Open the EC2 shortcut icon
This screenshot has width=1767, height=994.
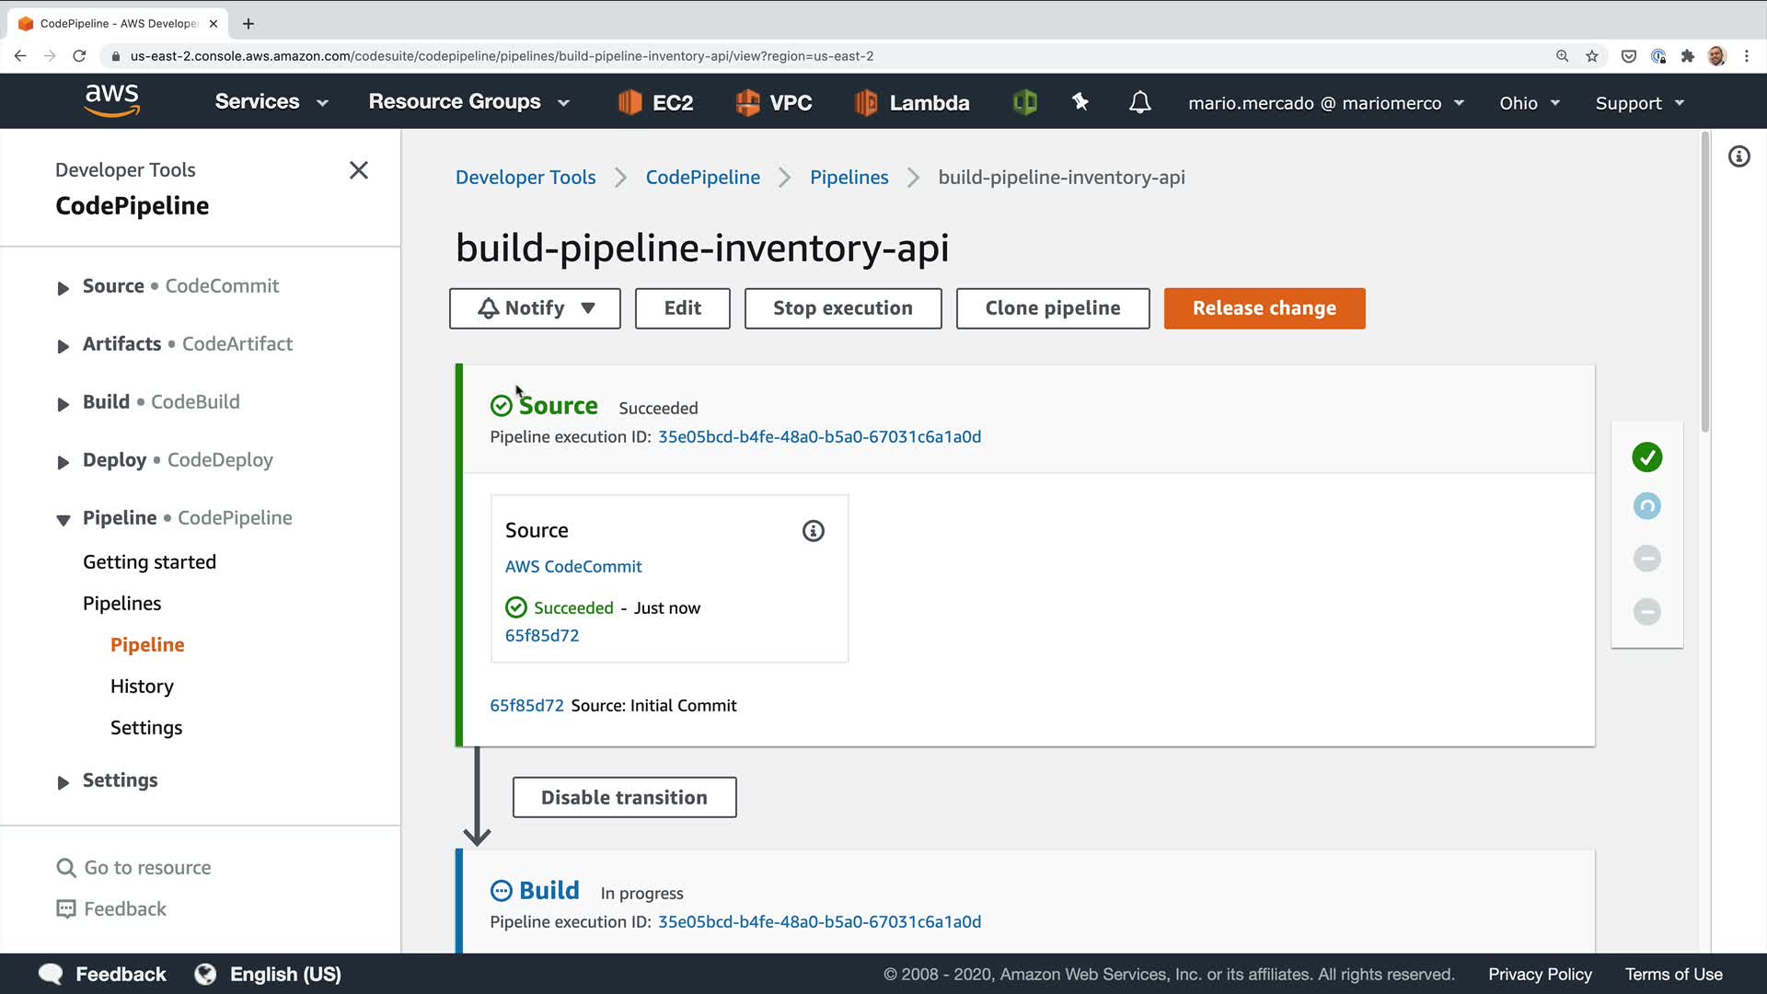click(x=629, y=102)
